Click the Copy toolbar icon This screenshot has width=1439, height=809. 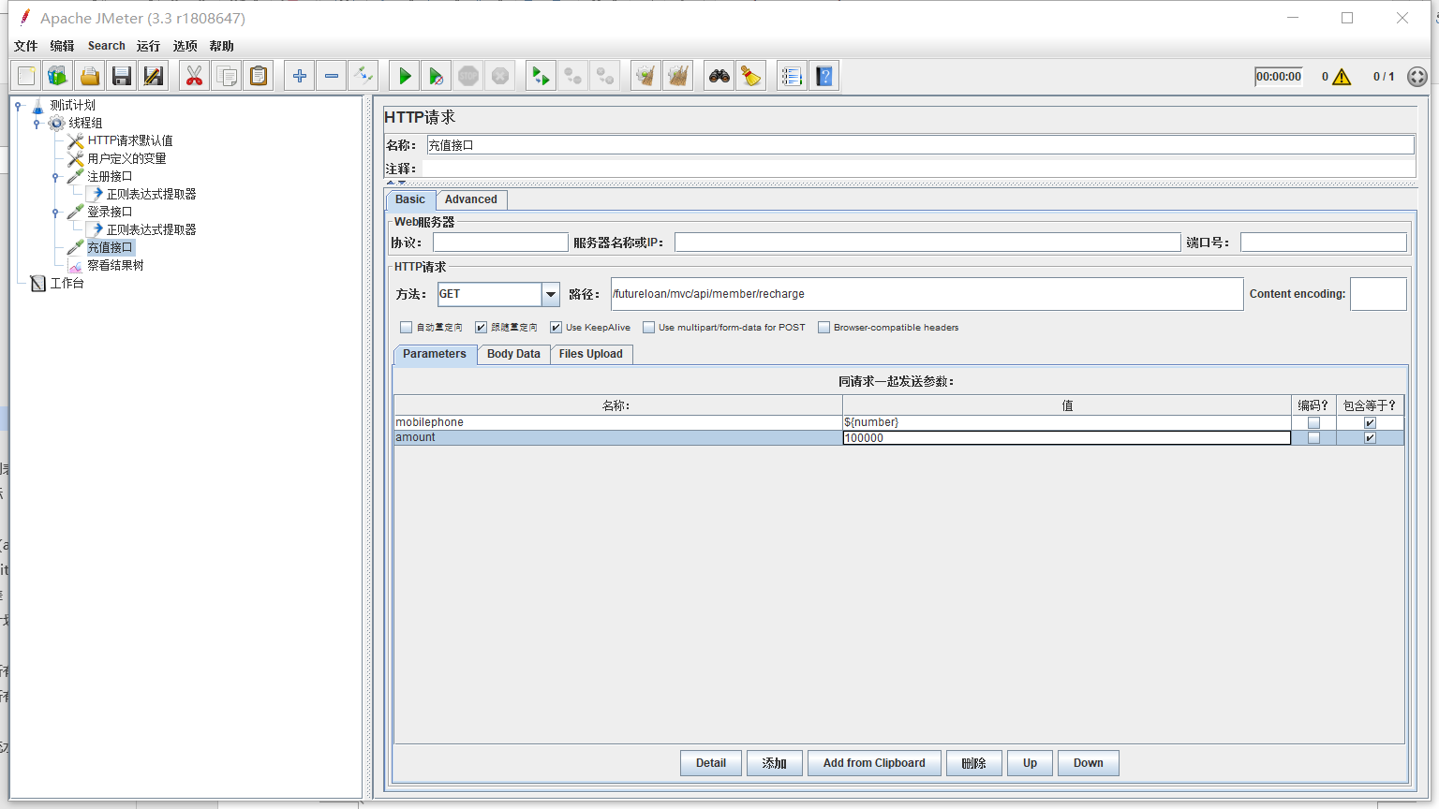226,76
